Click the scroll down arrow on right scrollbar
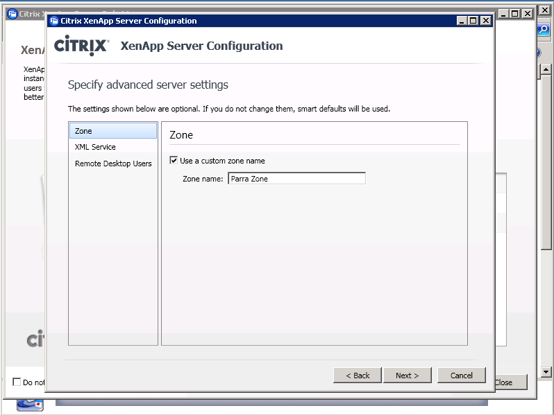This screenshot has height=415, width=554. click(546, 371)
